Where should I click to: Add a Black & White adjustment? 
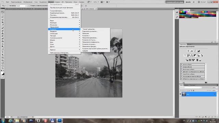tap(195, 55)
